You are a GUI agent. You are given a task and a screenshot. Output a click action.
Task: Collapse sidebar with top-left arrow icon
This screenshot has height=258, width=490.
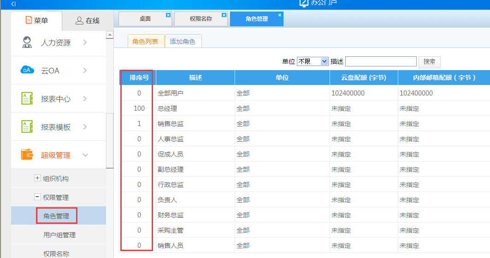click(x=13, y=4)
